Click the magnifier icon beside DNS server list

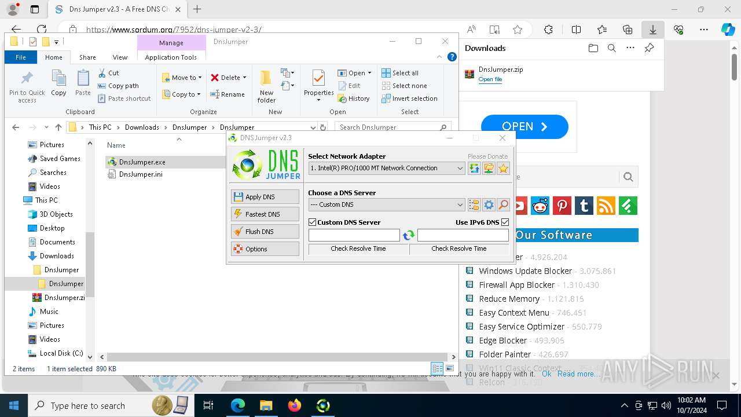503,204
